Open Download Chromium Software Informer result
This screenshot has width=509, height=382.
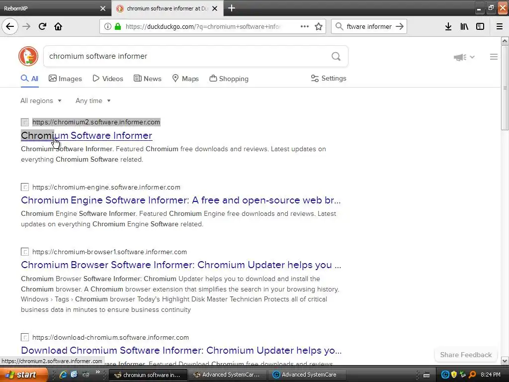(x=181, y=350)
